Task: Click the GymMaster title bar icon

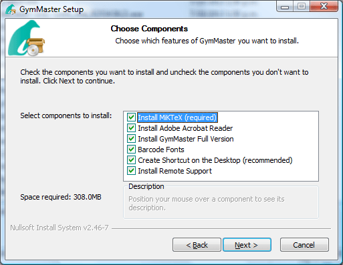Action: (11, 9)
